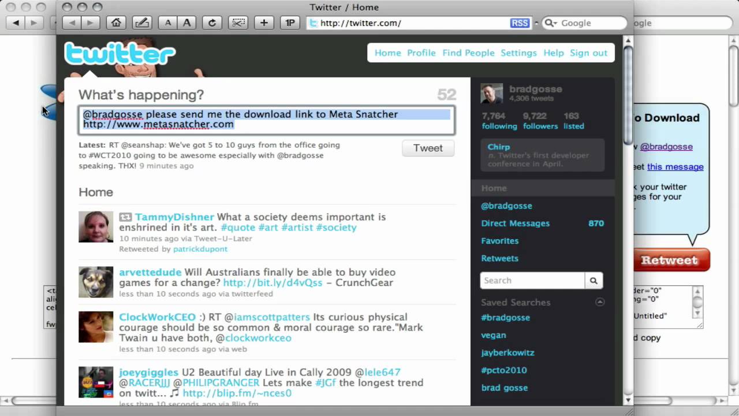Viewport: 739px width, 416px height.
Task: Open the http://blip.fm/~nces0 link
Action: pyautogui.click(x=237, y=393)
